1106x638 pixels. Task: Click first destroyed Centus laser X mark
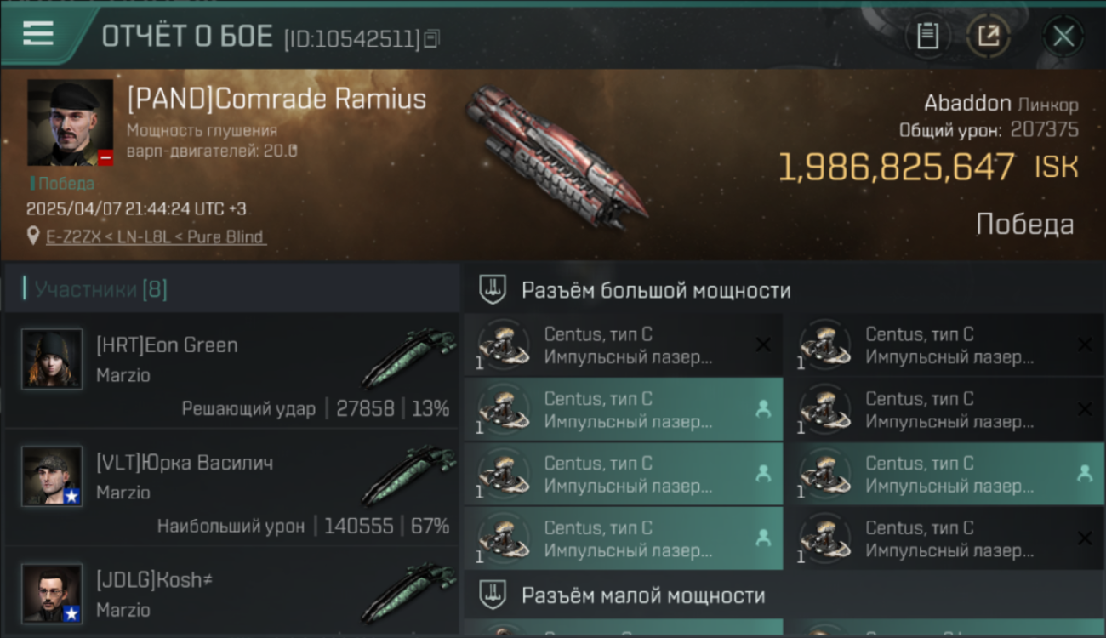pos(763,345)
